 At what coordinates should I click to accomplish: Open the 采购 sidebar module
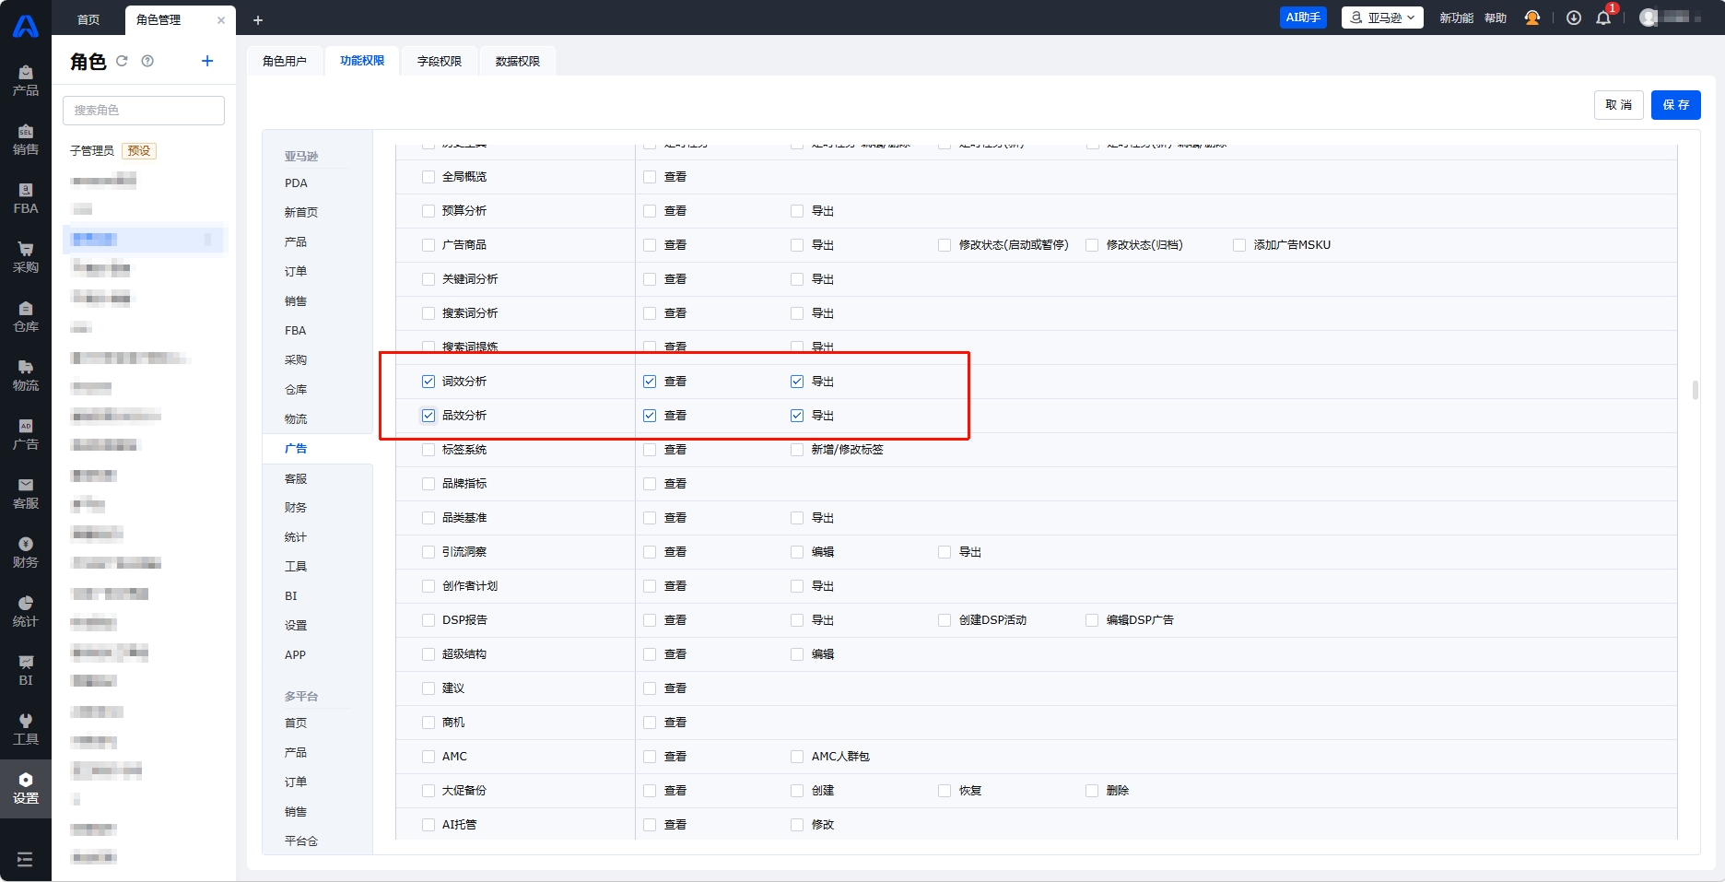click(26, 258)
